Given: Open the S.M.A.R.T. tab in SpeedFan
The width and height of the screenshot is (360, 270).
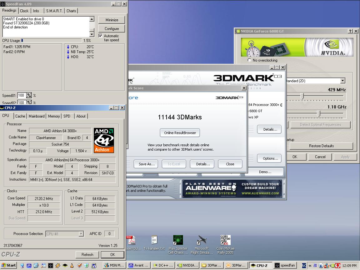Looking at the screenshot, I should (54, 11).
